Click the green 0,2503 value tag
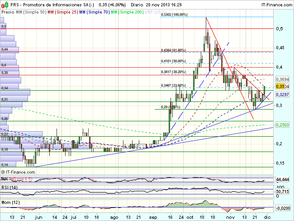 click(282, 124)
